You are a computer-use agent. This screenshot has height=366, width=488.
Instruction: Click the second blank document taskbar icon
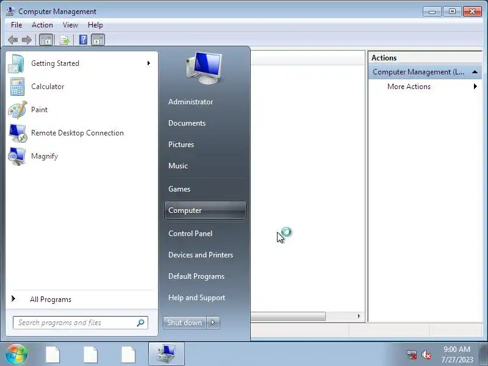coord(90,354)
